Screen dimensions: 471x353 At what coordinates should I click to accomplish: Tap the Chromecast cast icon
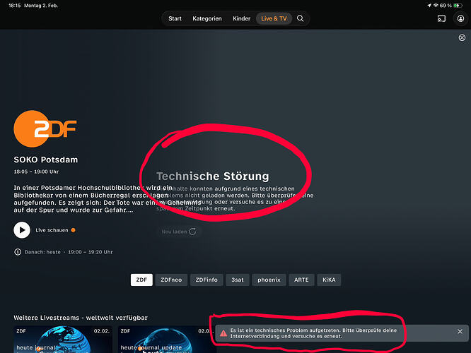coord(441,18)
